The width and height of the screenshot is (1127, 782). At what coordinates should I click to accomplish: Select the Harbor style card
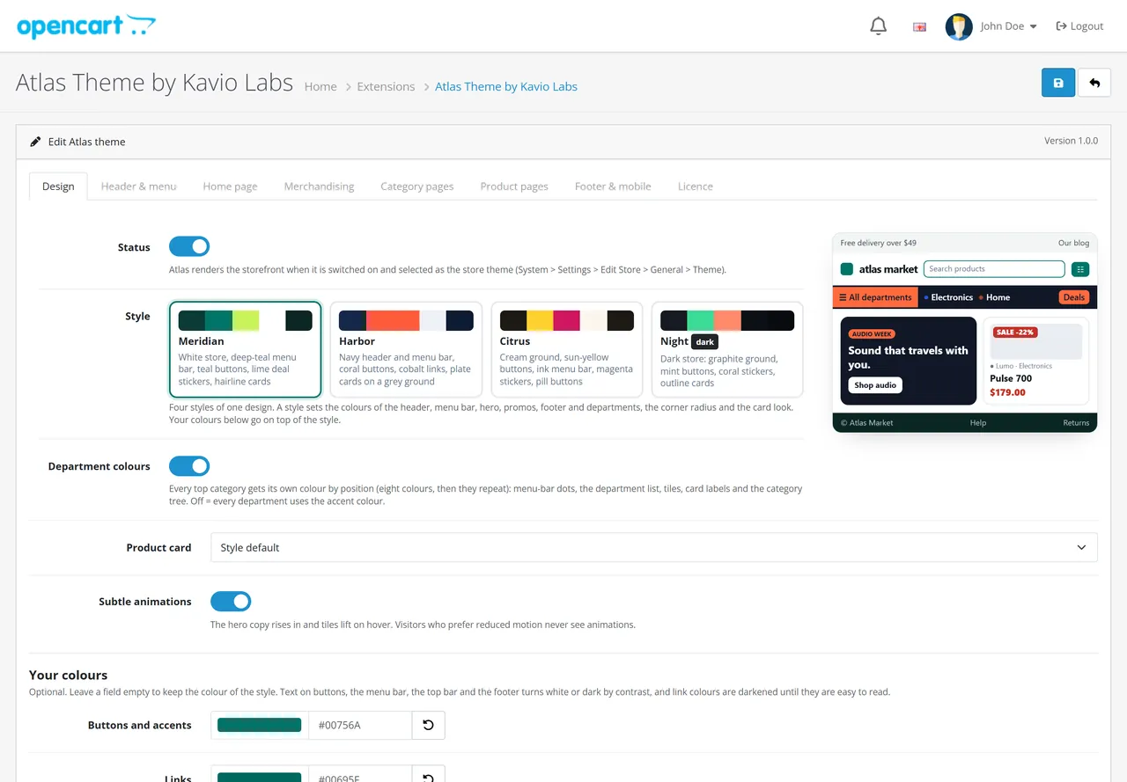pyautogui.click(x=406, y=350)
